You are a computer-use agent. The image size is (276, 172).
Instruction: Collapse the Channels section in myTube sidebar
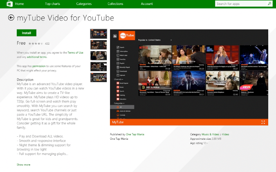[x=119, y=79]
